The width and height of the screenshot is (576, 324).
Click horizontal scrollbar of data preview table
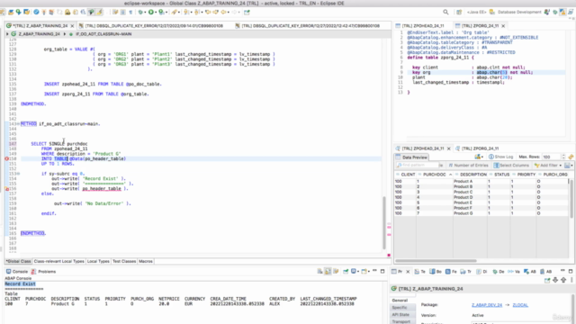(x=436, y=261)
